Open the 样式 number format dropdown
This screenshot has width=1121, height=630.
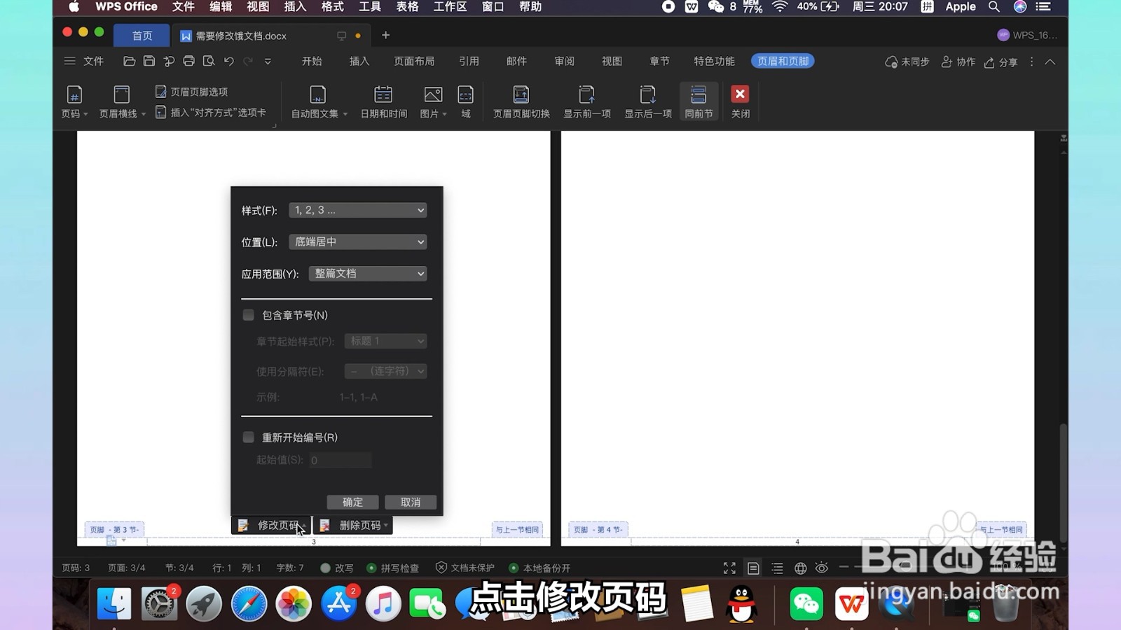(x=357, y=210)
